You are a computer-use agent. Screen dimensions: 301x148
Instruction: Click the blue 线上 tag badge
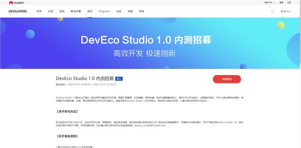pos(119,79)
